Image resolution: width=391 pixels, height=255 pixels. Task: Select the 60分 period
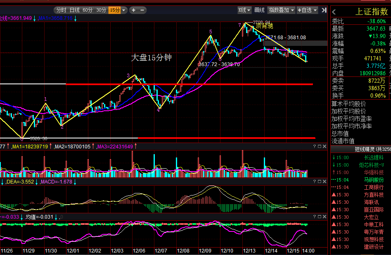88,10
